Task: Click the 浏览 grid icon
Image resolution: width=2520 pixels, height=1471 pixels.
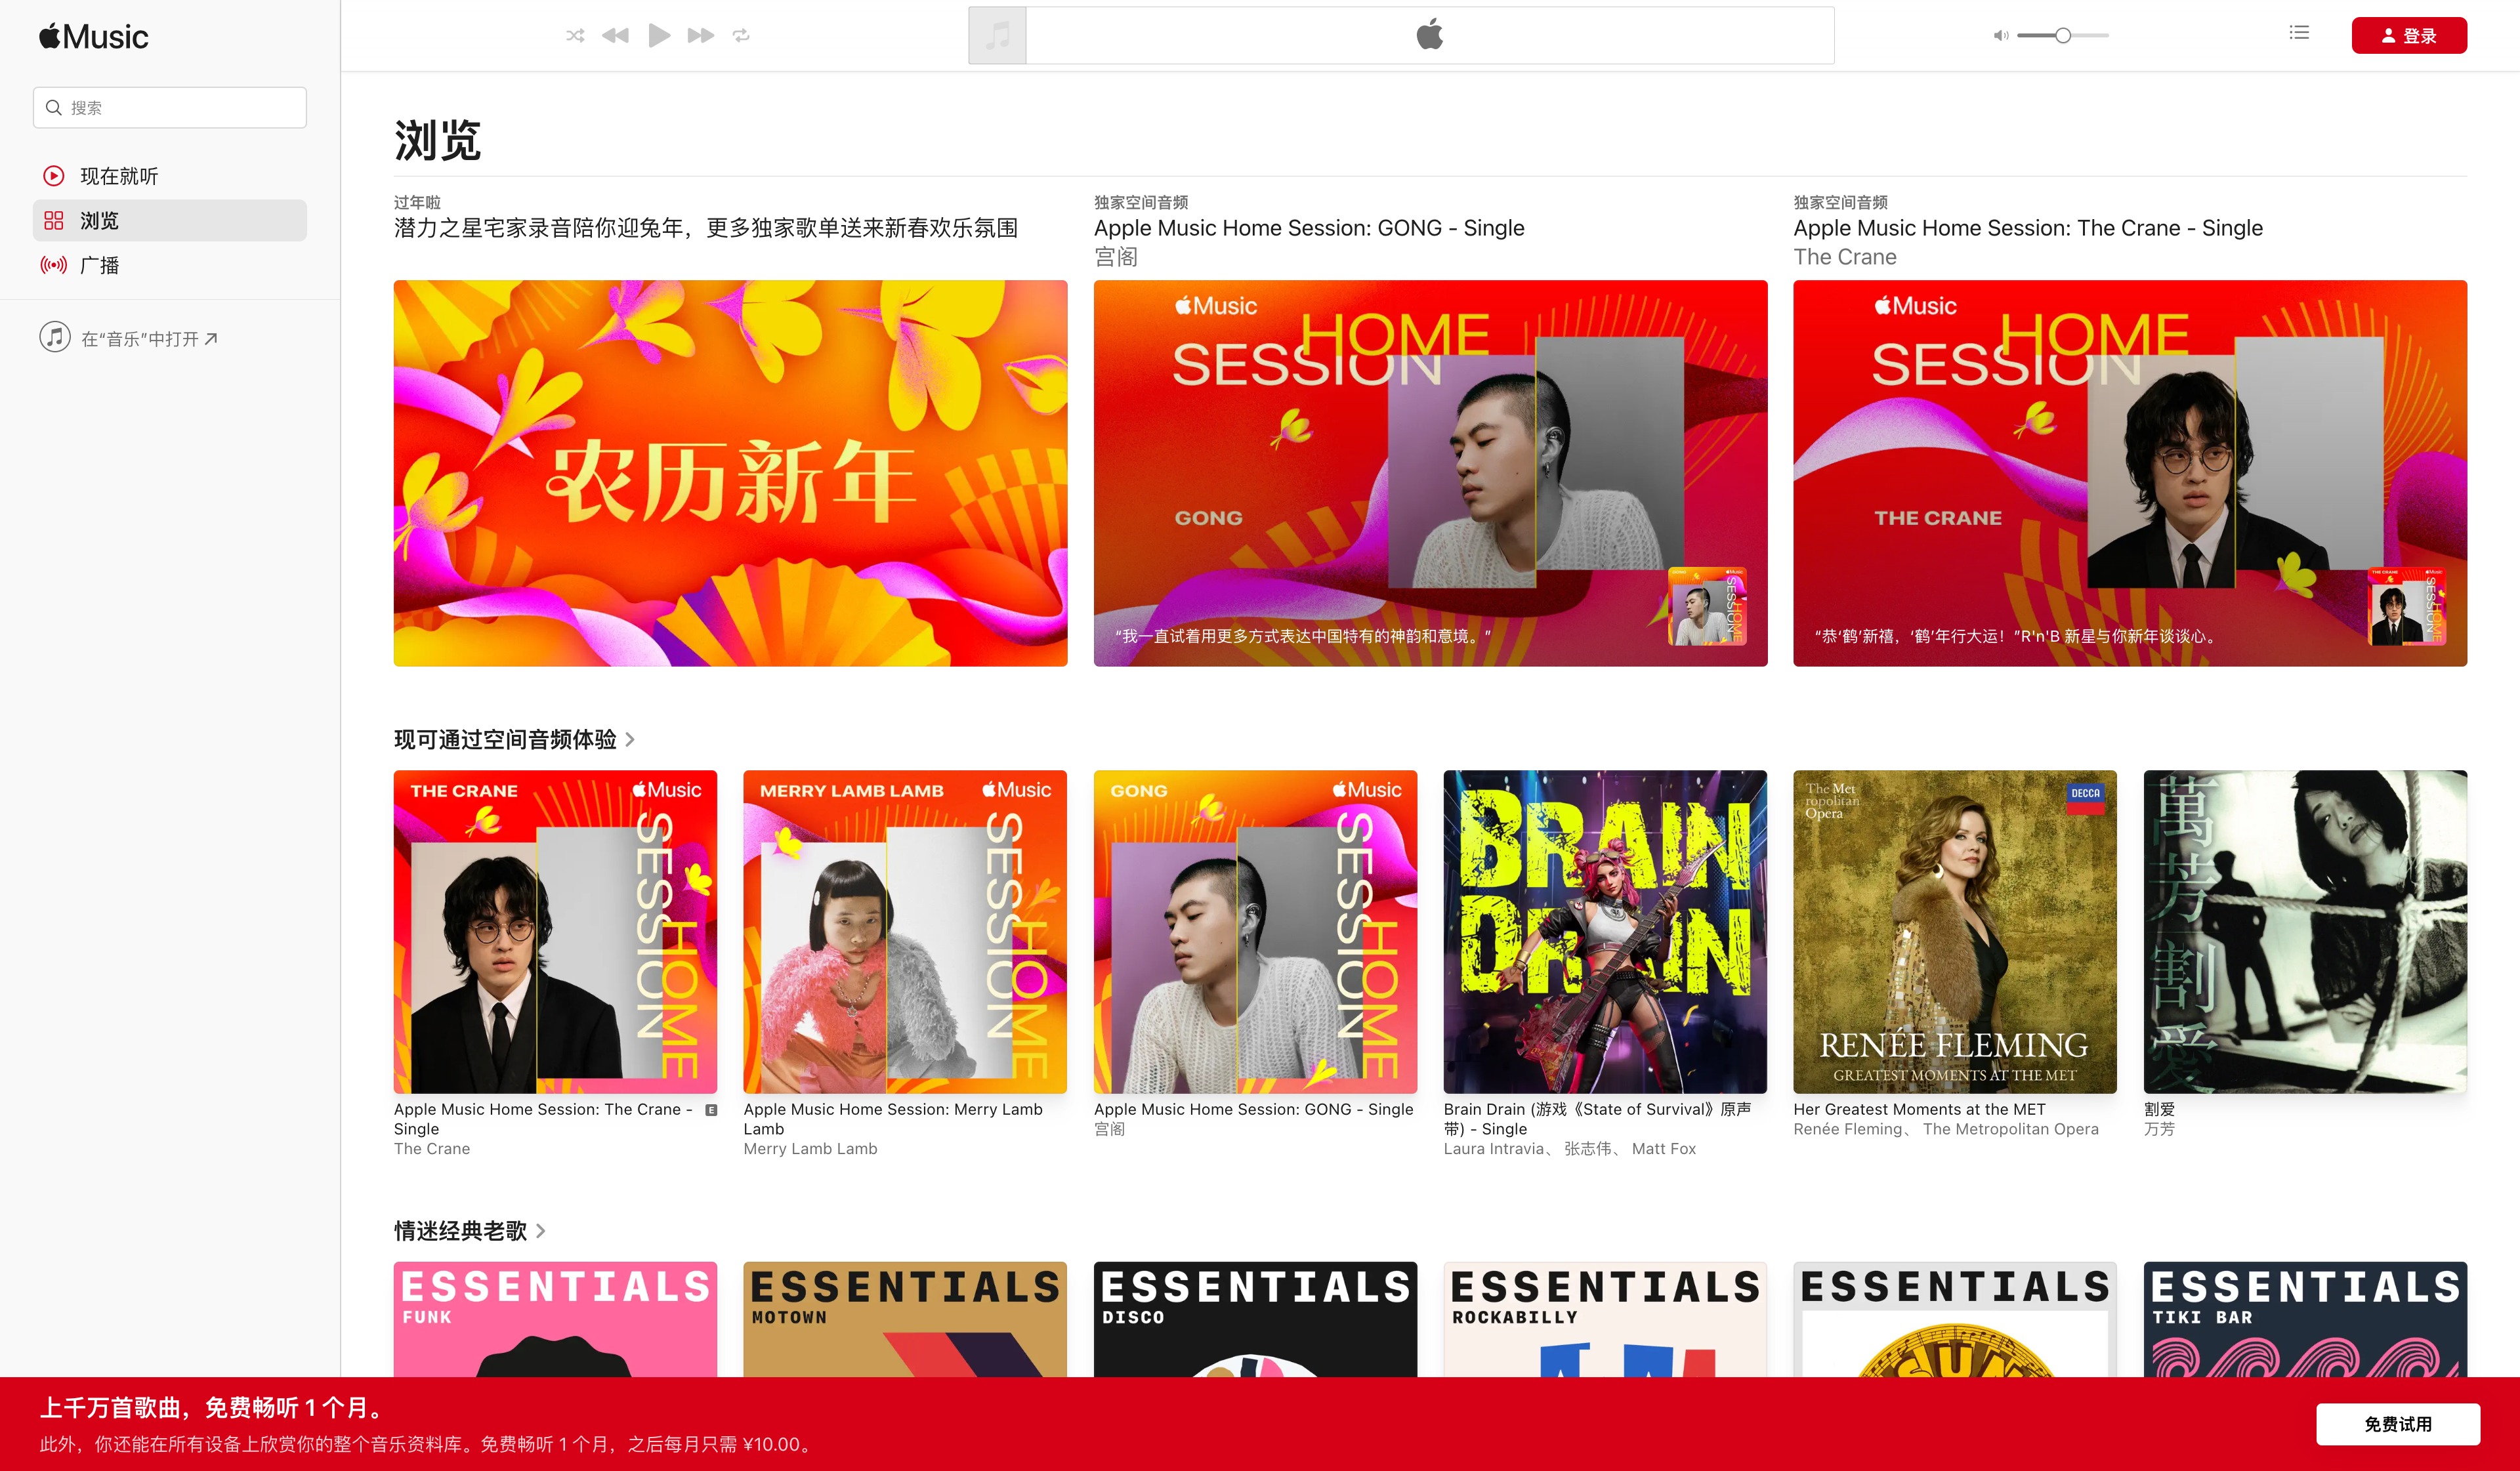Action: tap(54, 221)
